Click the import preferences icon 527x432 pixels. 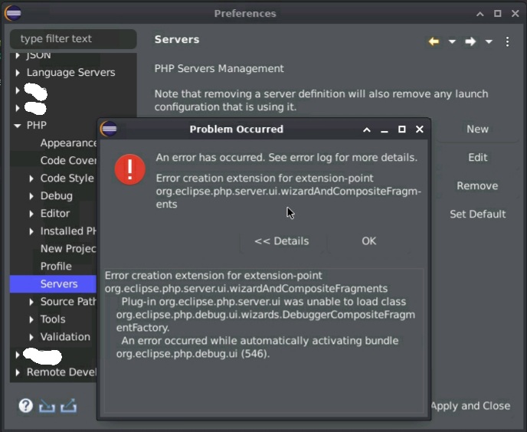coord(47,406)
